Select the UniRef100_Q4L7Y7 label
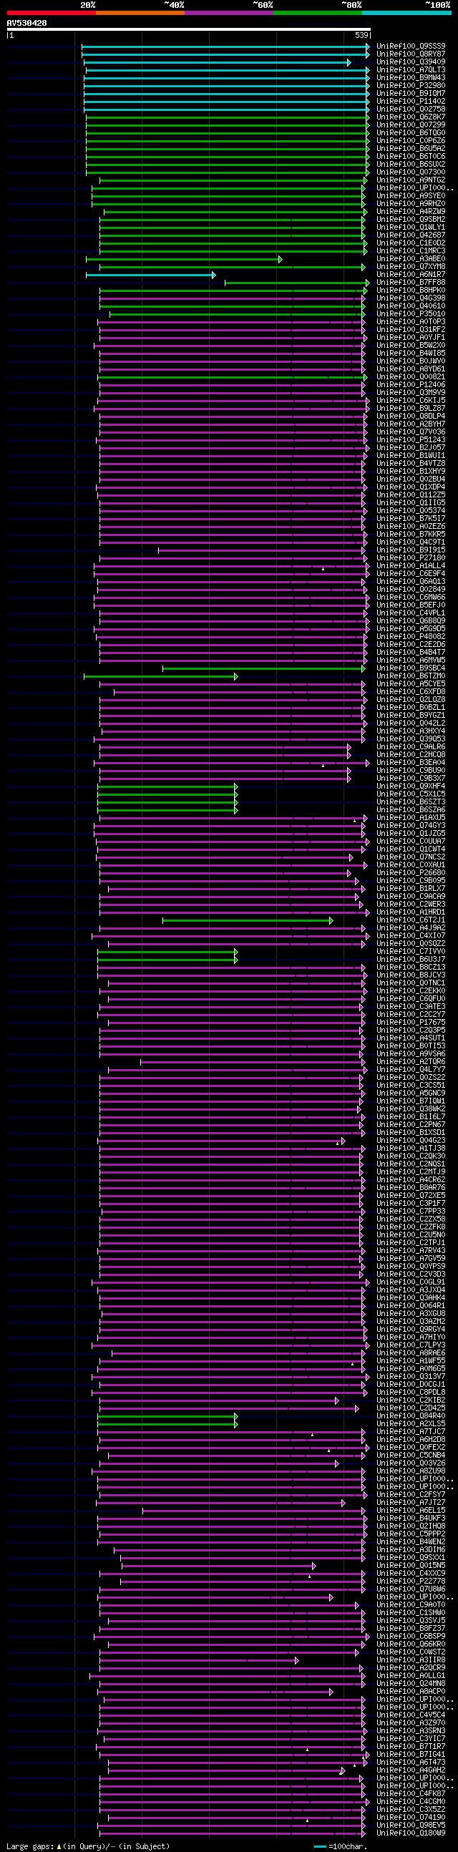 (x=411, y=1069)
